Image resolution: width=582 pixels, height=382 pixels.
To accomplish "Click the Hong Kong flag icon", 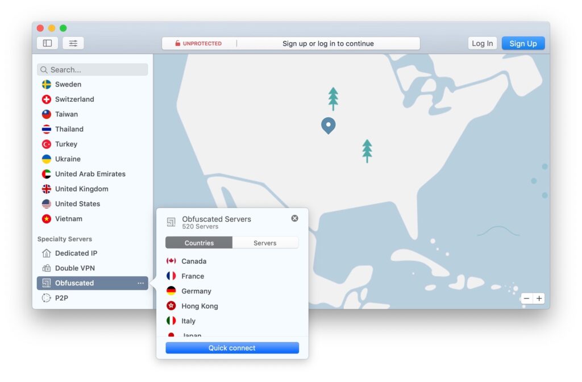I will click(171, 306).
